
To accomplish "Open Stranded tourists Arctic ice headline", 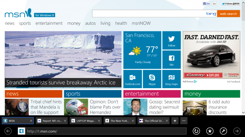I will click(x=61, y=82).
